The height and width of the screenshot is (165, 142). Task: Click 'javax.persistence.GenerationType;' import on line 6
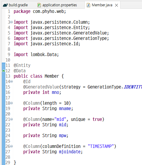click(x=70, y=38)
